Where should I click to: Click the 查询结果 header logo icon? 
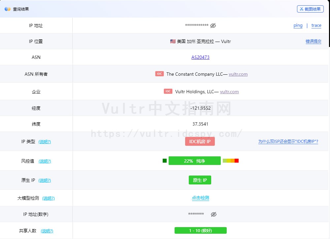point(8,9)
